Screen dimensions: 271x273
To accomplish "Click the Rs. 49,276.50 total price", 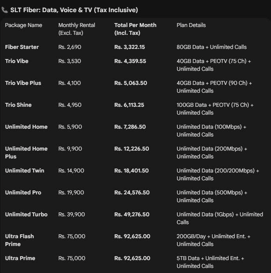I will (x=132, y=214).
